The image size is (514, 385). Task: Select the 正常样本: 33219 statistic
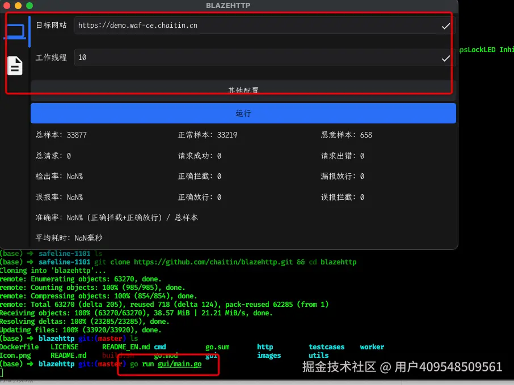tap(208, 135)
